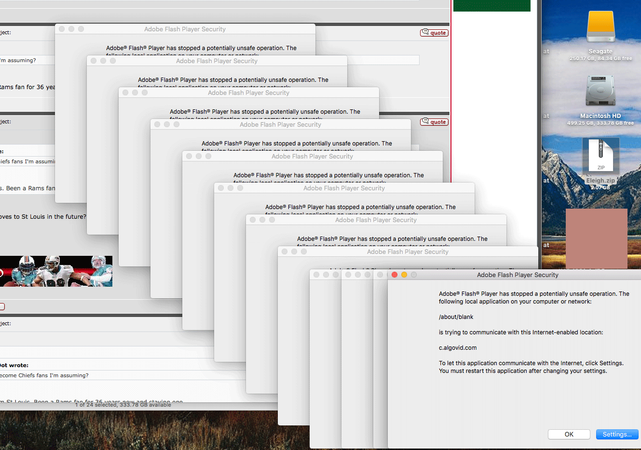This screenshot has width=641, height=450.
Task: Select the Seagate drive icon on the desktop
Action: 600,27
